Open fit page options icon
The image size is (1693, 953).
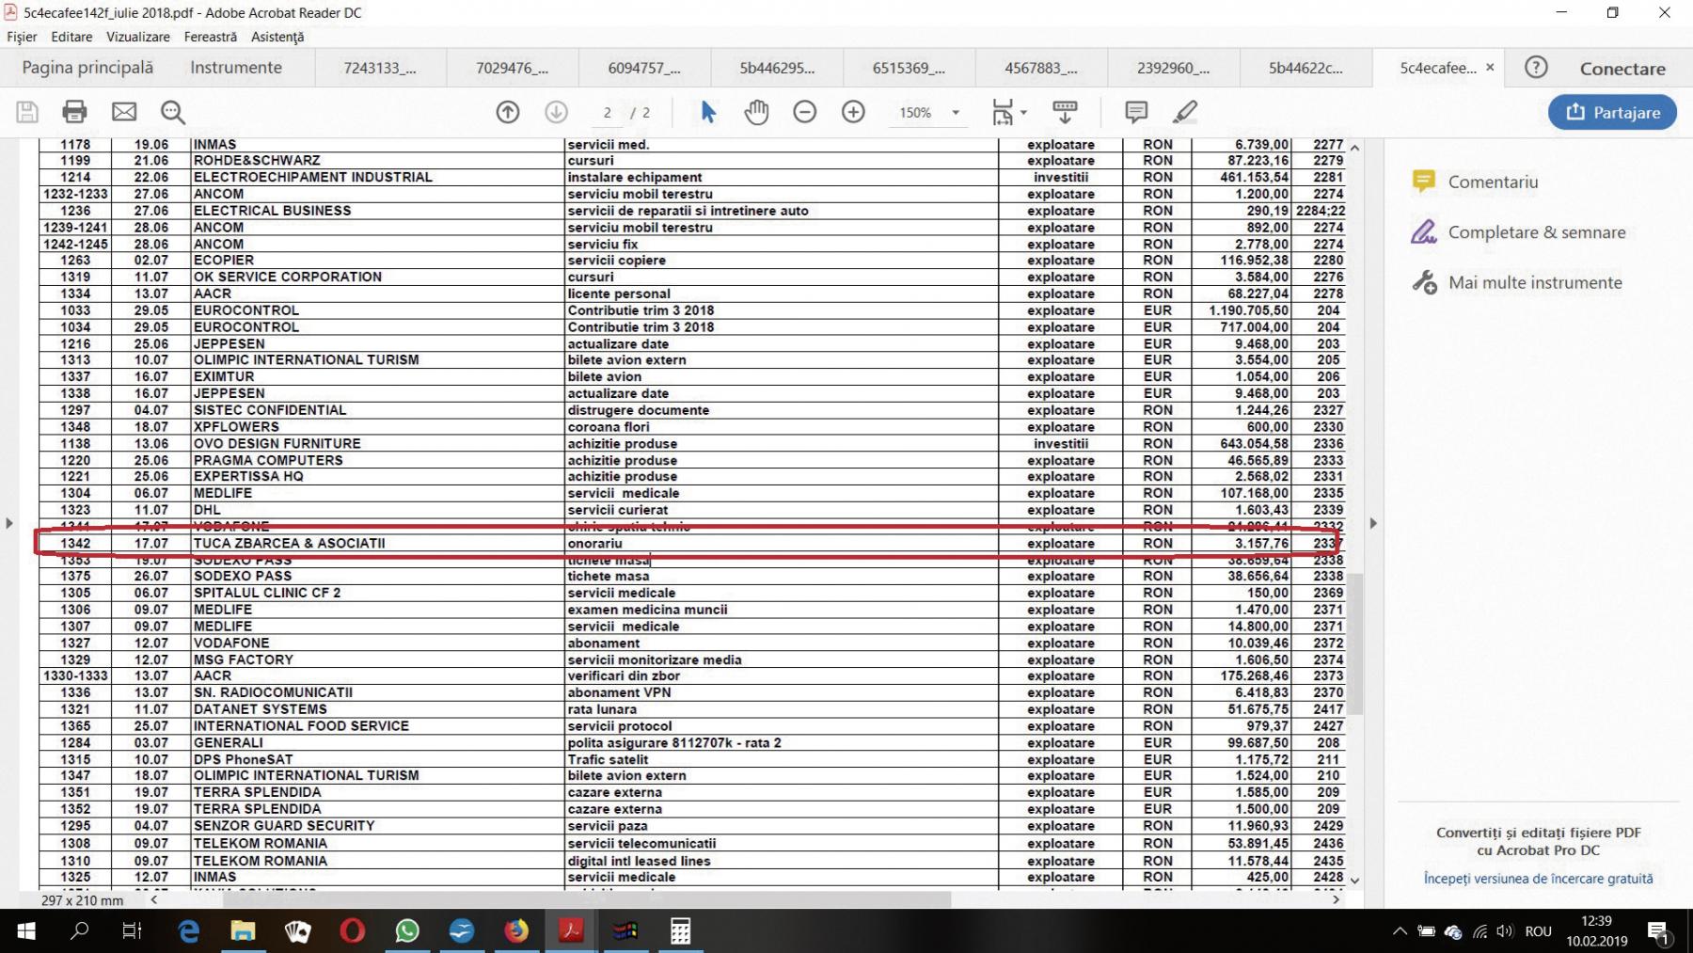click(x=1004, y=112)
